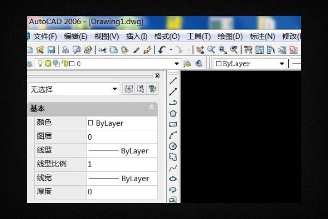
Task: Click the 颜色 row ByLayer color swatch
Action: [90, 123]
